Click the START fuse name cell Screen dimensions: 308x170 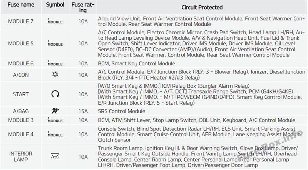[21, 94]
